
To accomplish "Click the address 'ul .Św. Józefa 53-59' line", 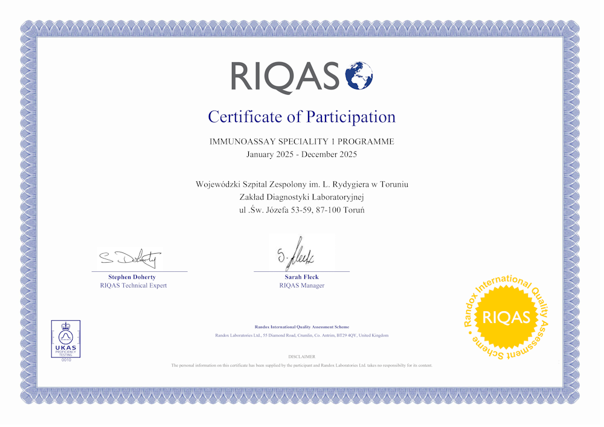I will [x=301, y=210].
